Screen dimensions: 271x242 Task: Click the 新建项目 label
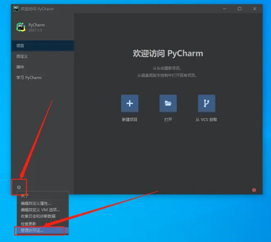tap(130, 119)
